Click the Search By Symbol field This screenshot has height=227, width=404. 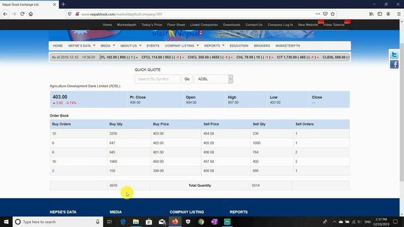pos(157,79)
